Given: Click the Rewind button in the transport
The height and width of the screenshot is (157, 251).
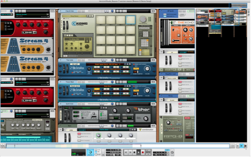Looking at the screenshot, I should tap(126, 152).
